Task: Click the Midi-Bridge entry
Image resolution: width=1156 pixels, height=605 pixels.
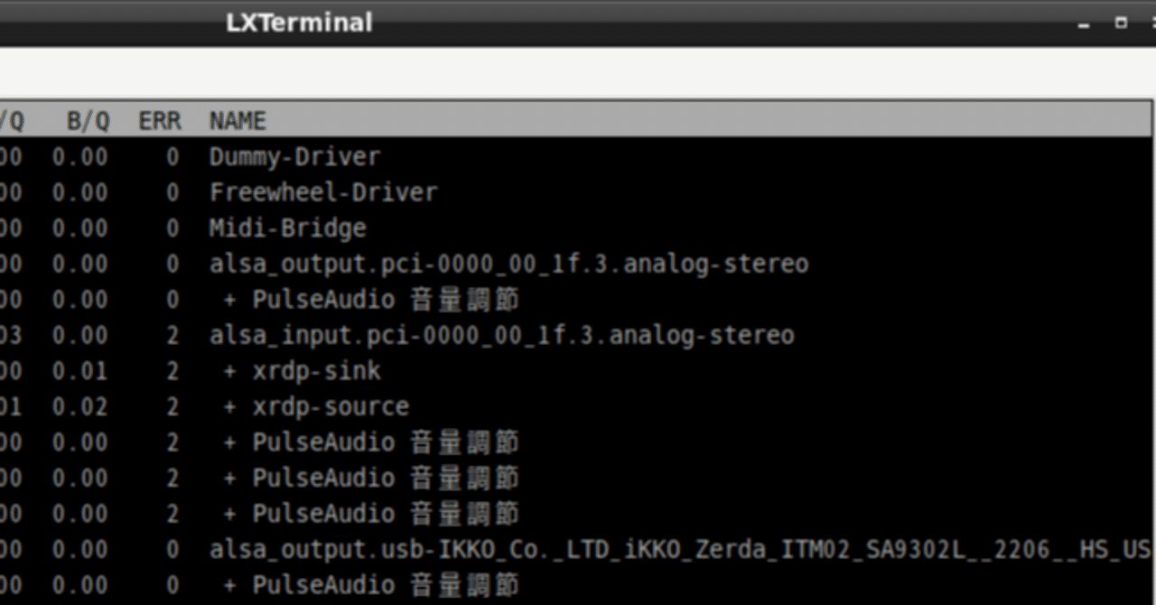Action: [x=287, y=228]
